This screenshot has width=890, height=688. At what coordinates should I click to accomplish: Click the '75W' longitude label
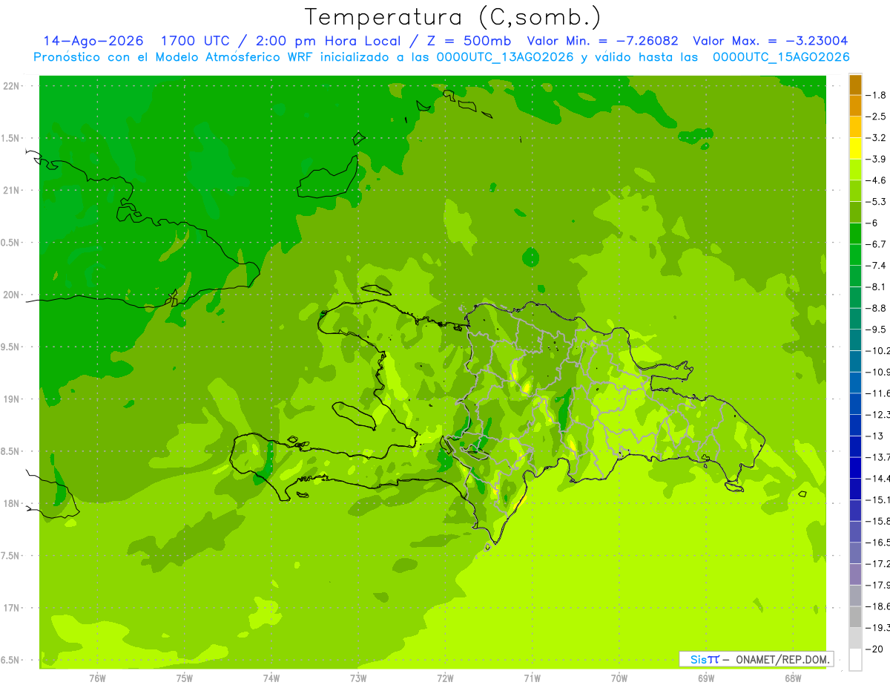click(185, 678)
